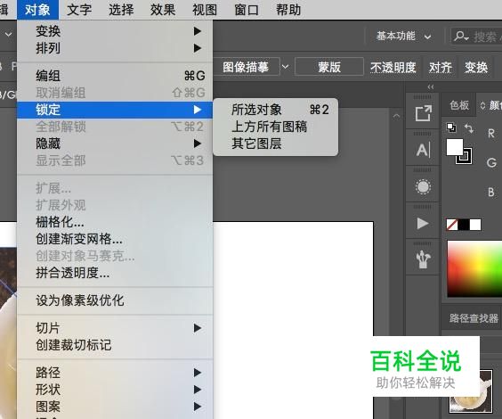Select 其它图层 in the lock submenu

[275, 144]
